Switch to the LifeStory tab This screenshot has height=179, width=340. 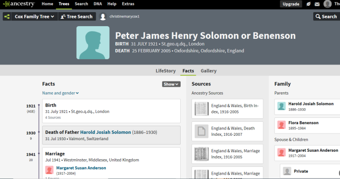[166, 71]
